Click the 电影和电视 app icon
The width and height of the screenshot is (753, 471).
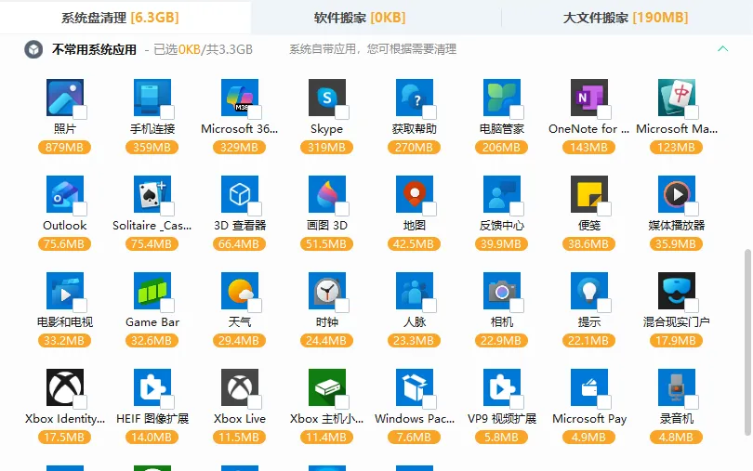click(65, 291)
